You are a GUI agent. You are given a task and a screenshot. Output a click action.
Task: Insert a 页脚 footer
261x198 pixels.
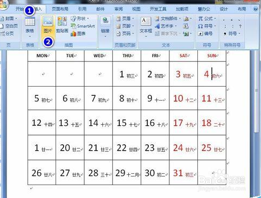(x=125, y=26)
